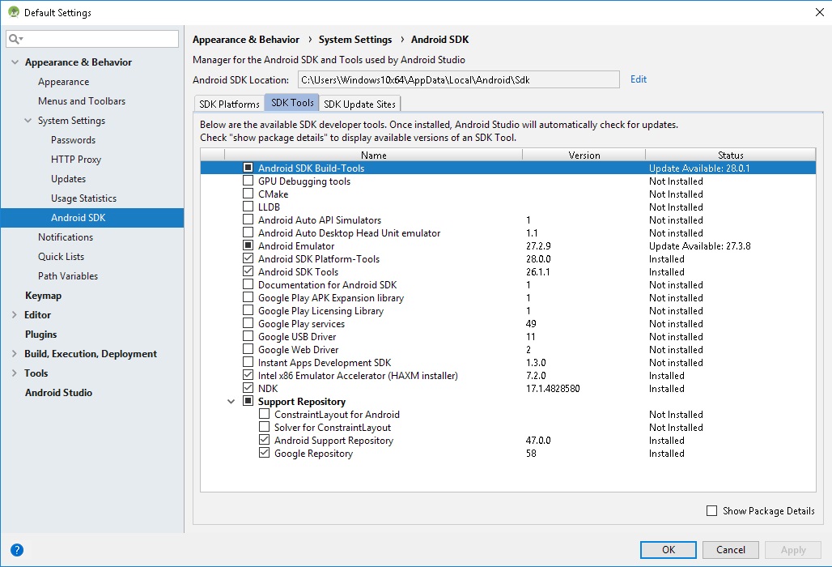Image resolution: width=832 pixels, height=567 pixels.
Task: Select Android Support Repository row name
Action: tap(333, 440)
